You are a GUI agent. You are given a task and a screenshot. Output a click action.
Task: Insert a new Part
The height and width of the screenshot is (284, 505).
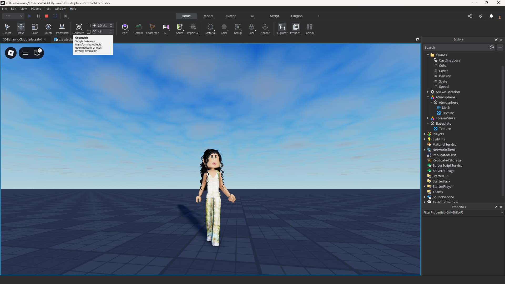click(x=125, y=28)
